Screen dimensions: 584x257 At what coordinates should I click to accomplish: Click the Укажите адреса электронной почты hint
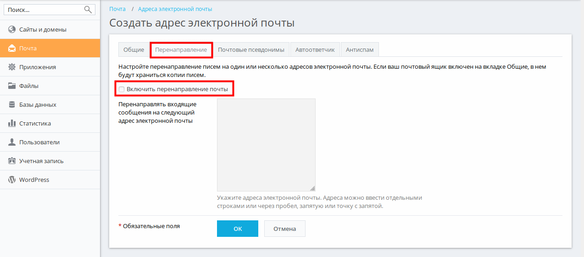coord(319,202)
